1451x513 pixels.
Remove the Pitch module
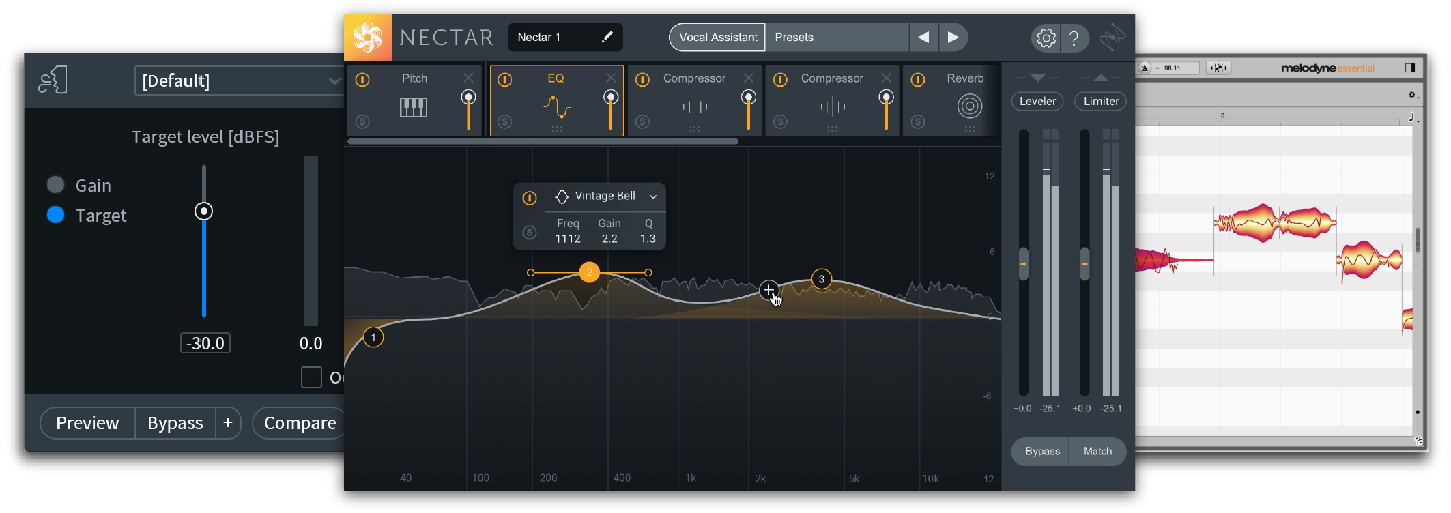point(468,78)
